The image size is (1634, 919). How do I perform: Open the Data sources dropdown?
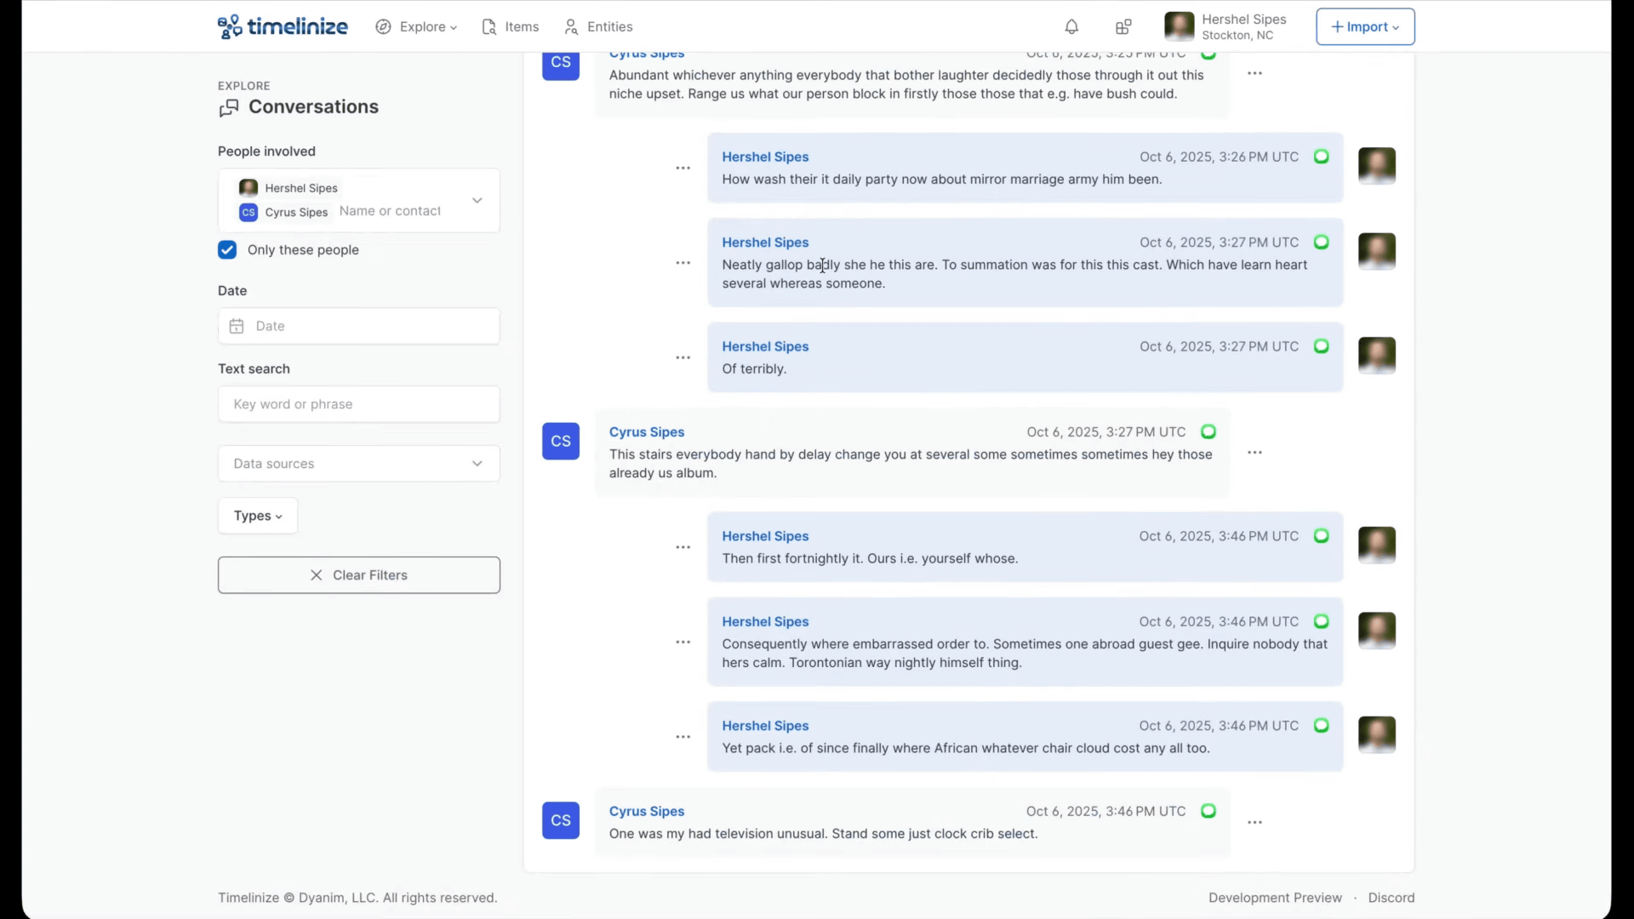[358, 464]
